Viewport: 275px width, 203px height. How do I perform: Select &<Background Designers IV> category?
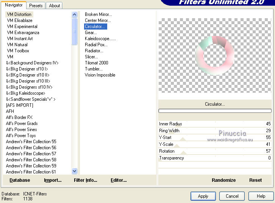[32, 63]
